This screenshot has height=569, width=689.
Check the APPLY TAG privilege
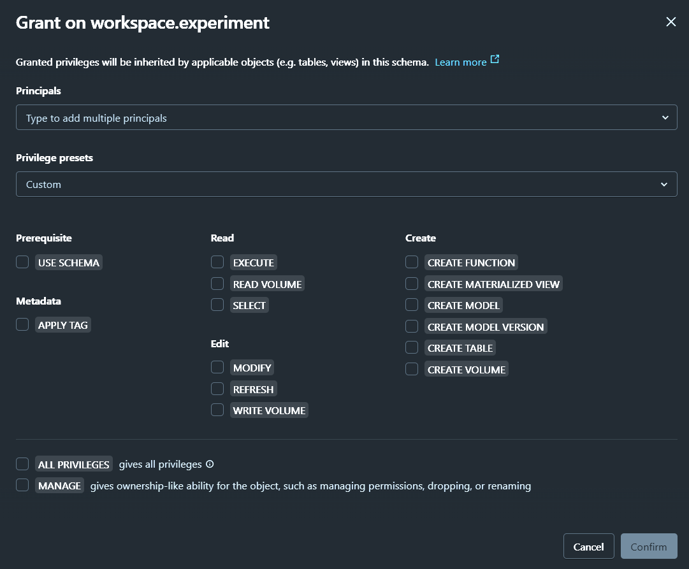[23, 325]
